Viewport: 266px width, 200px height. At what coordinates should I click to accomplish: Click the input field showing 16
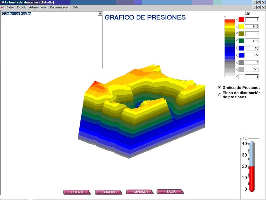252,20
